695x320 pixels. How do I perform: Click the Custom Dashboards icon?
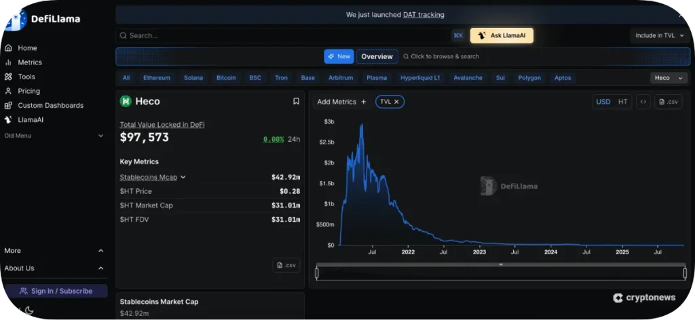[x=8, y=105]
